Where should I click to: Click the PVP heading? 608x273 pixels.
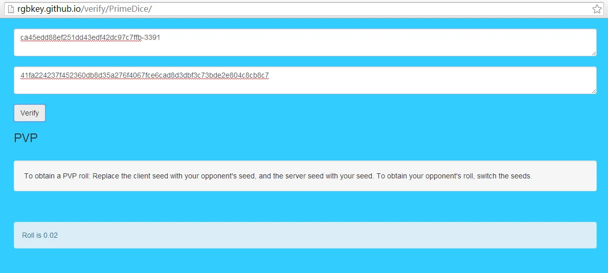[26, 138]
